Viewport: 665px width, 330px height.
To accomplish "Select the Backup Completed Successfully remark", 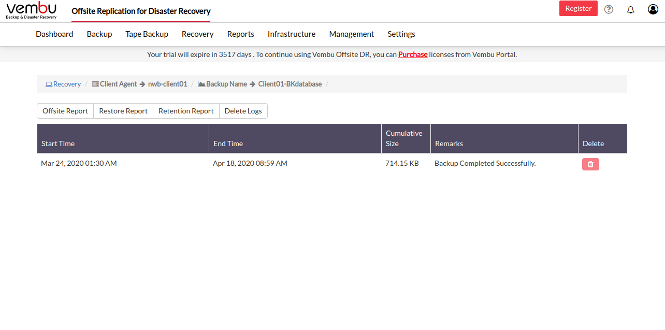I will pos(485,163).
